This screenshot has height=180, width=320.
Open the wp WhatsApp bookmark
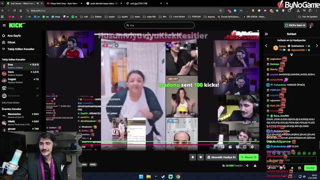[45, 17]
